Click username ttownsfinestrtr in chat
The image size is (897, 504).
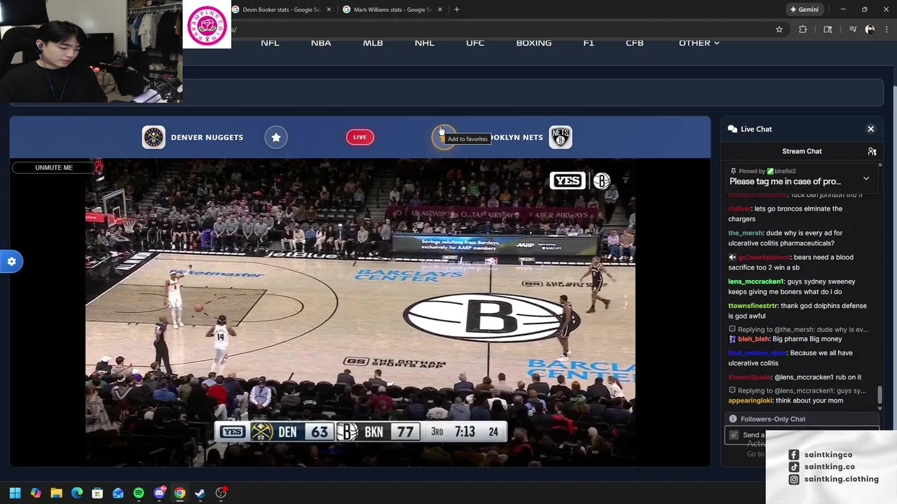[753, 306]
